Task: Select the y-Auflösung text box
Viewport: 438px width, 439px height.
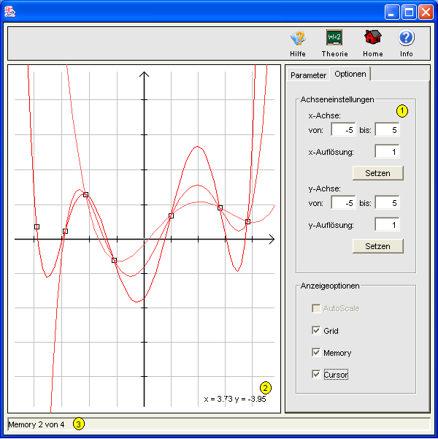Action: (x=387, y=225)
